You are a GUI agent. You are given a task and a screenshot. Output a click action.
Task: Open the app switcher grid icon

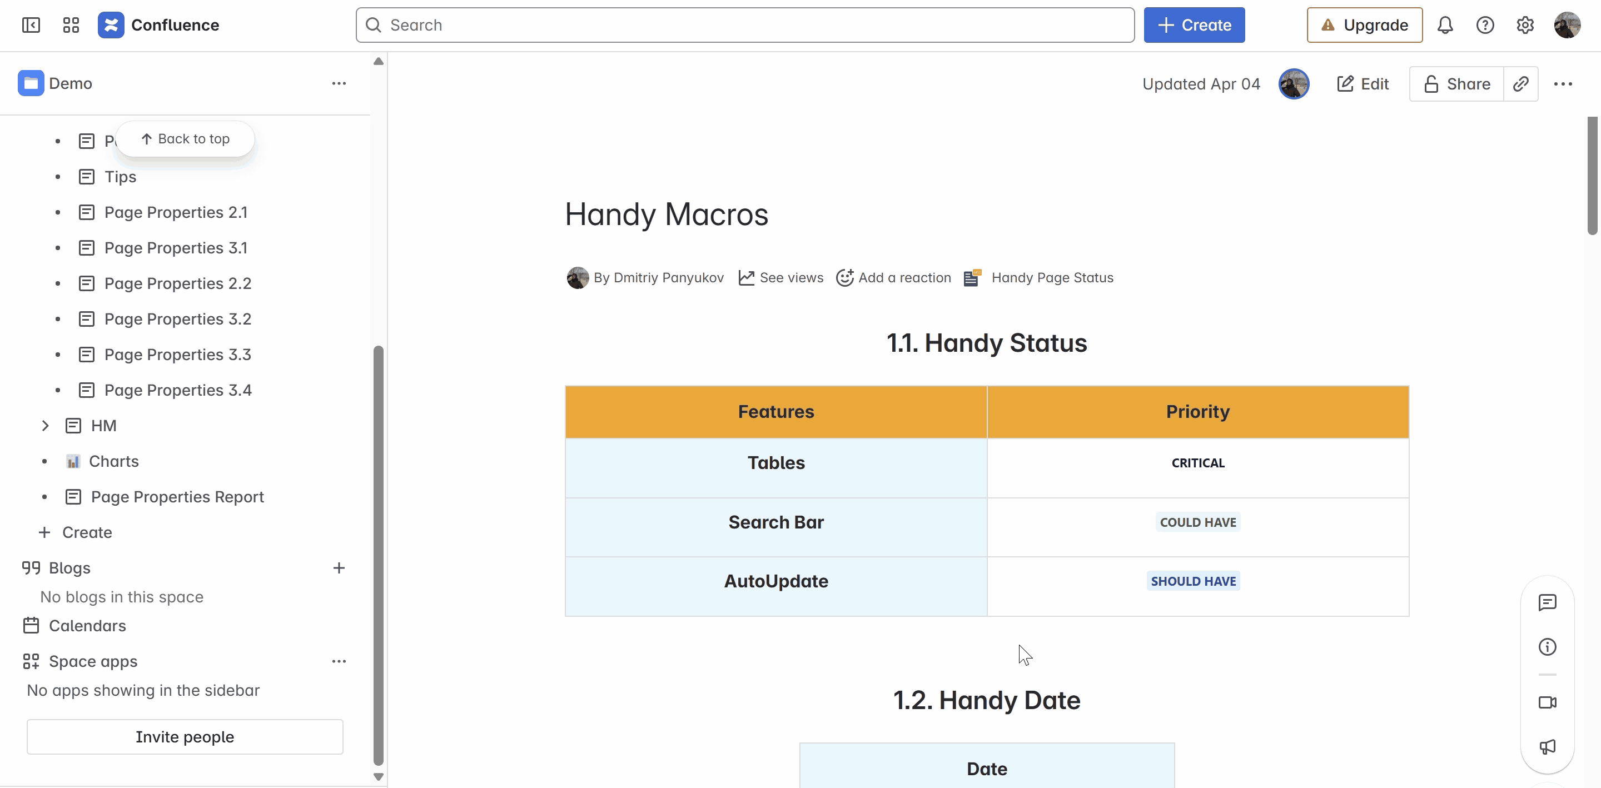click(x=71, y=25)
